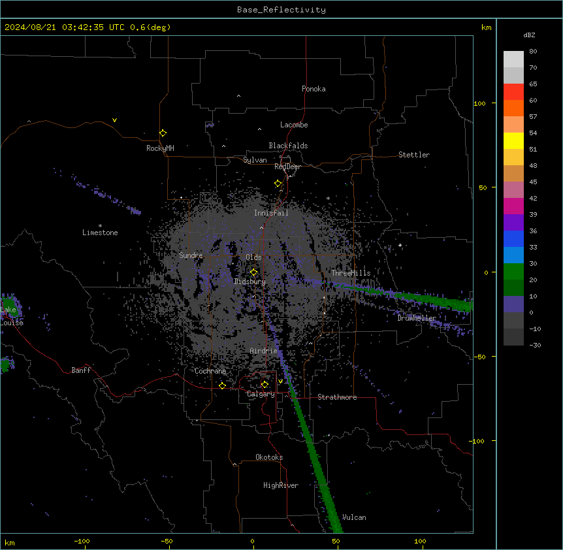Pick the bright green 20-30 dBZ swatch

coord(513,272)
